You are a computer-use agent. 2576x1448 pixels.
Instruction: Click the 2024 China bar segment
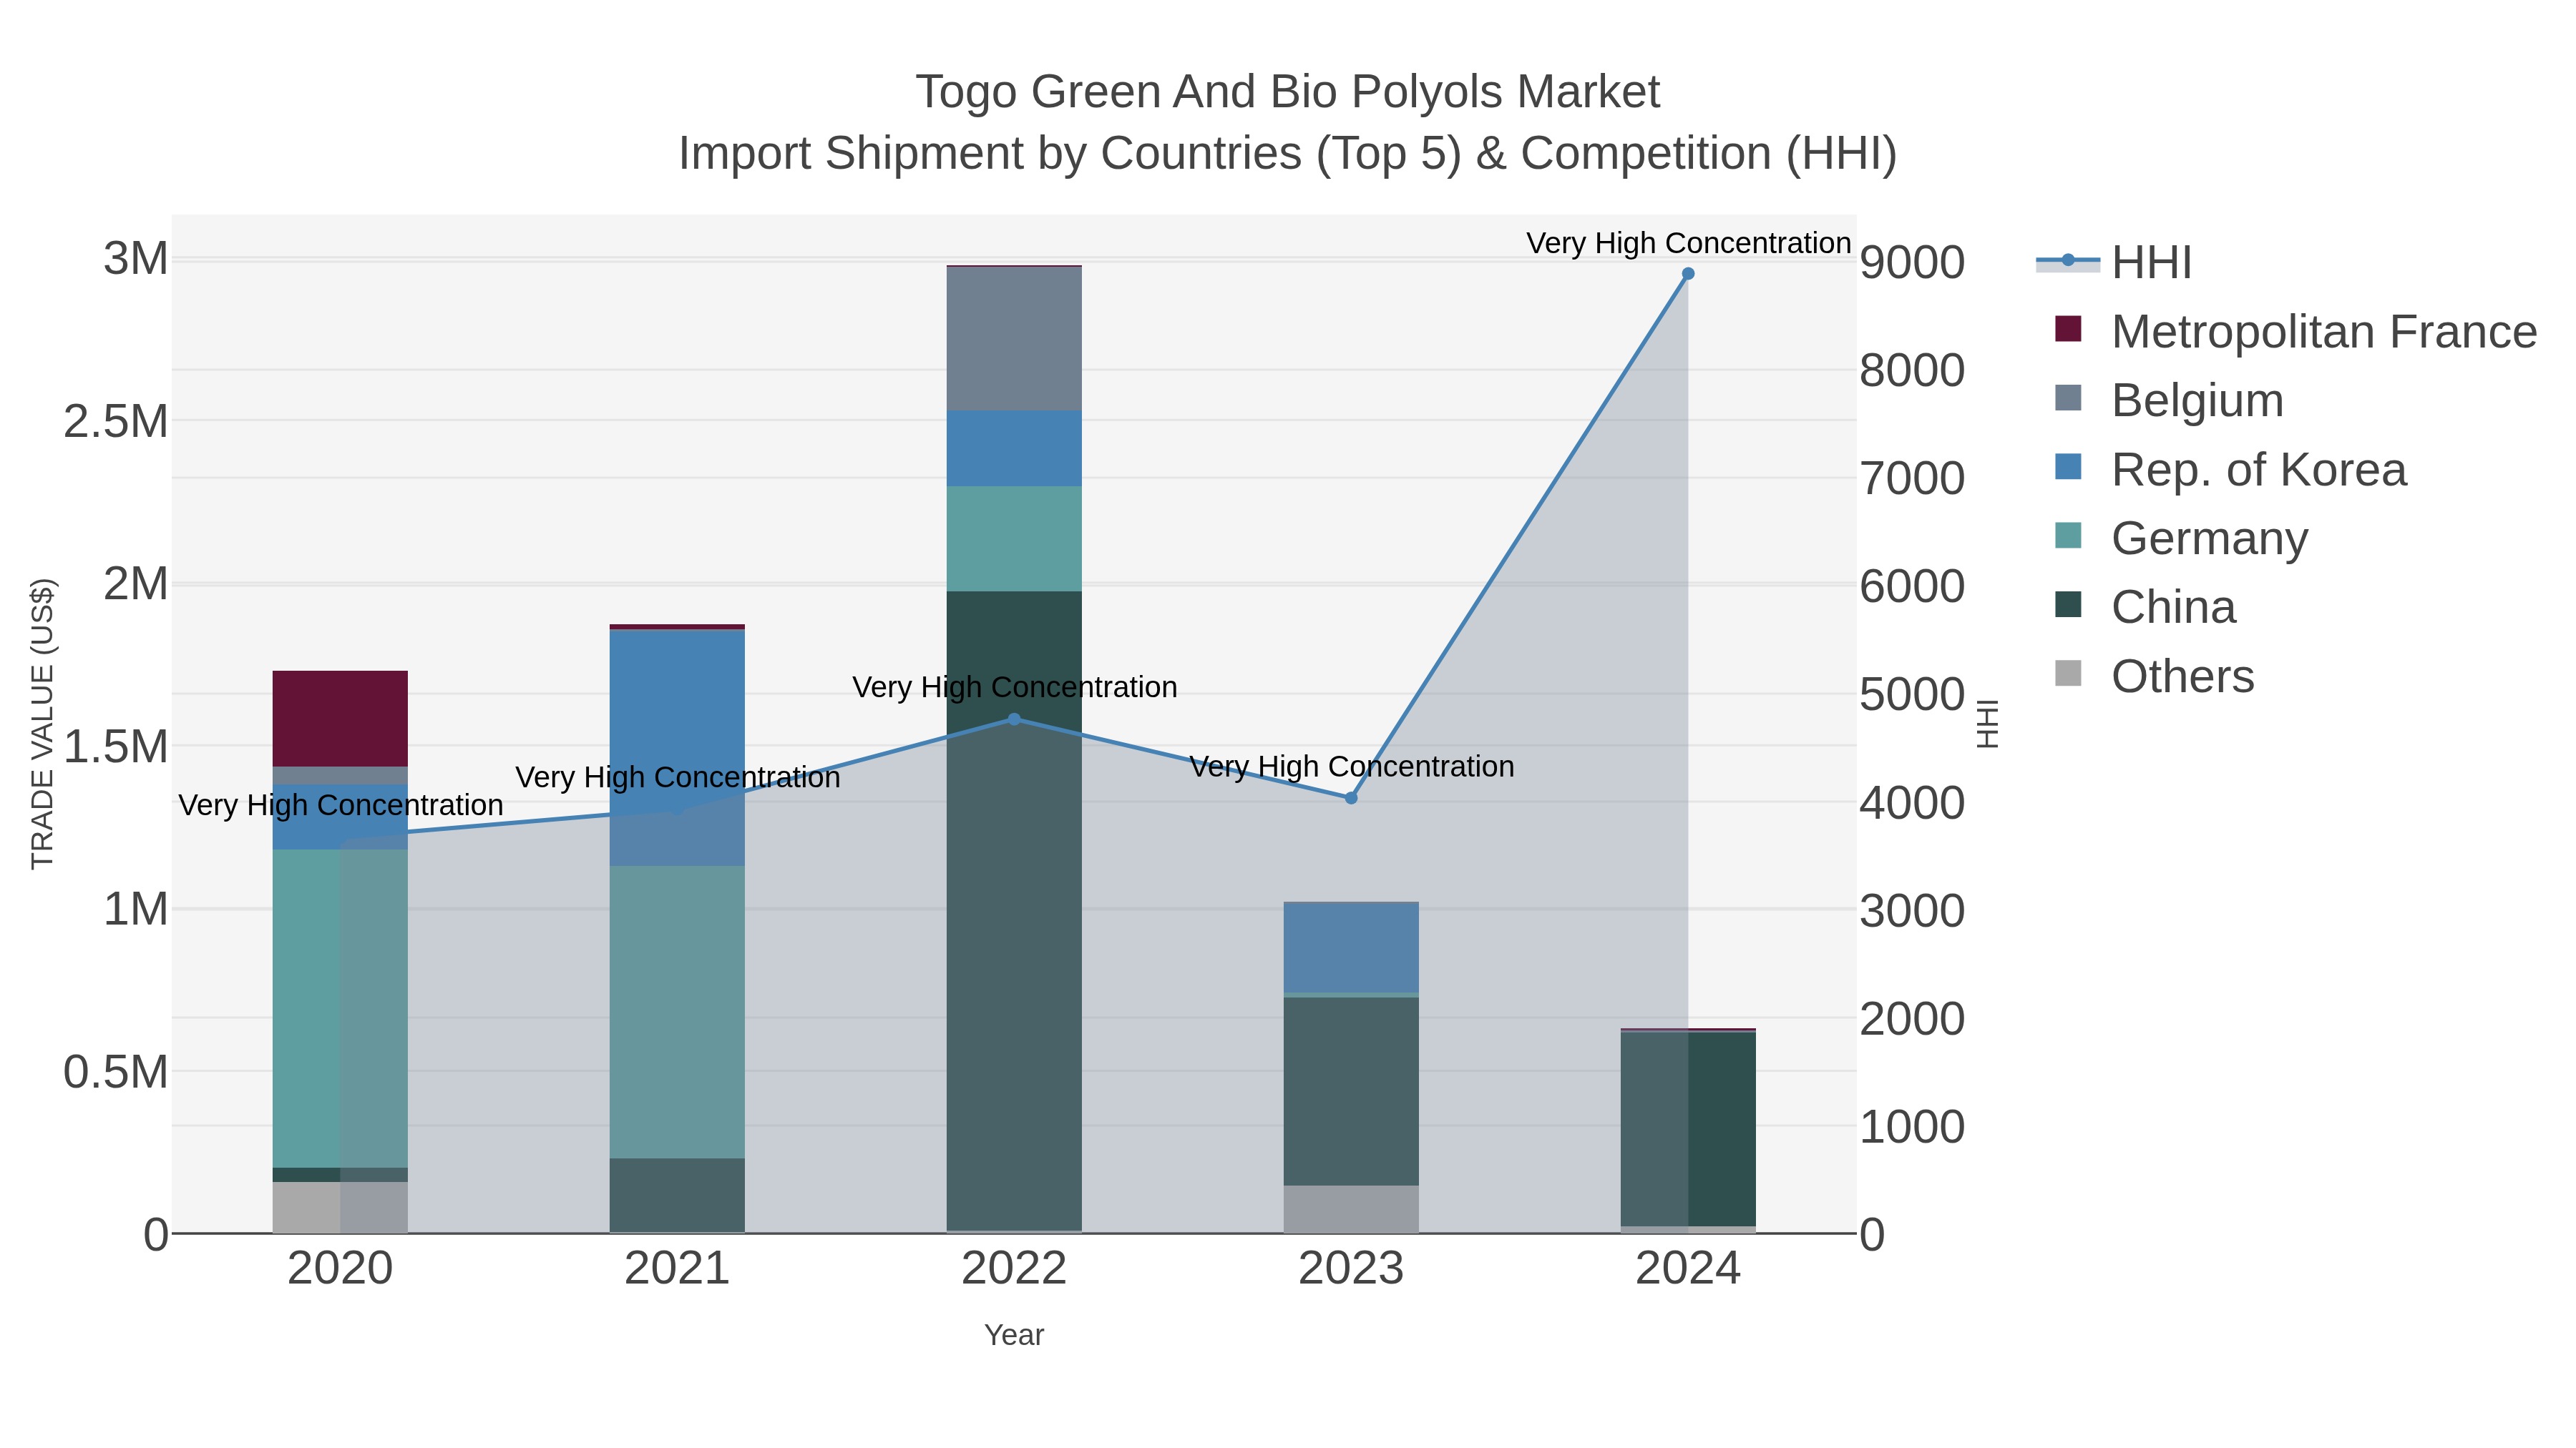point(1688,1129)
